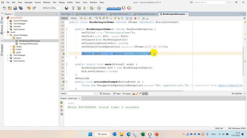Open File Explorer from taskbar
The image size is (247, 138).
tap(122, 134)
